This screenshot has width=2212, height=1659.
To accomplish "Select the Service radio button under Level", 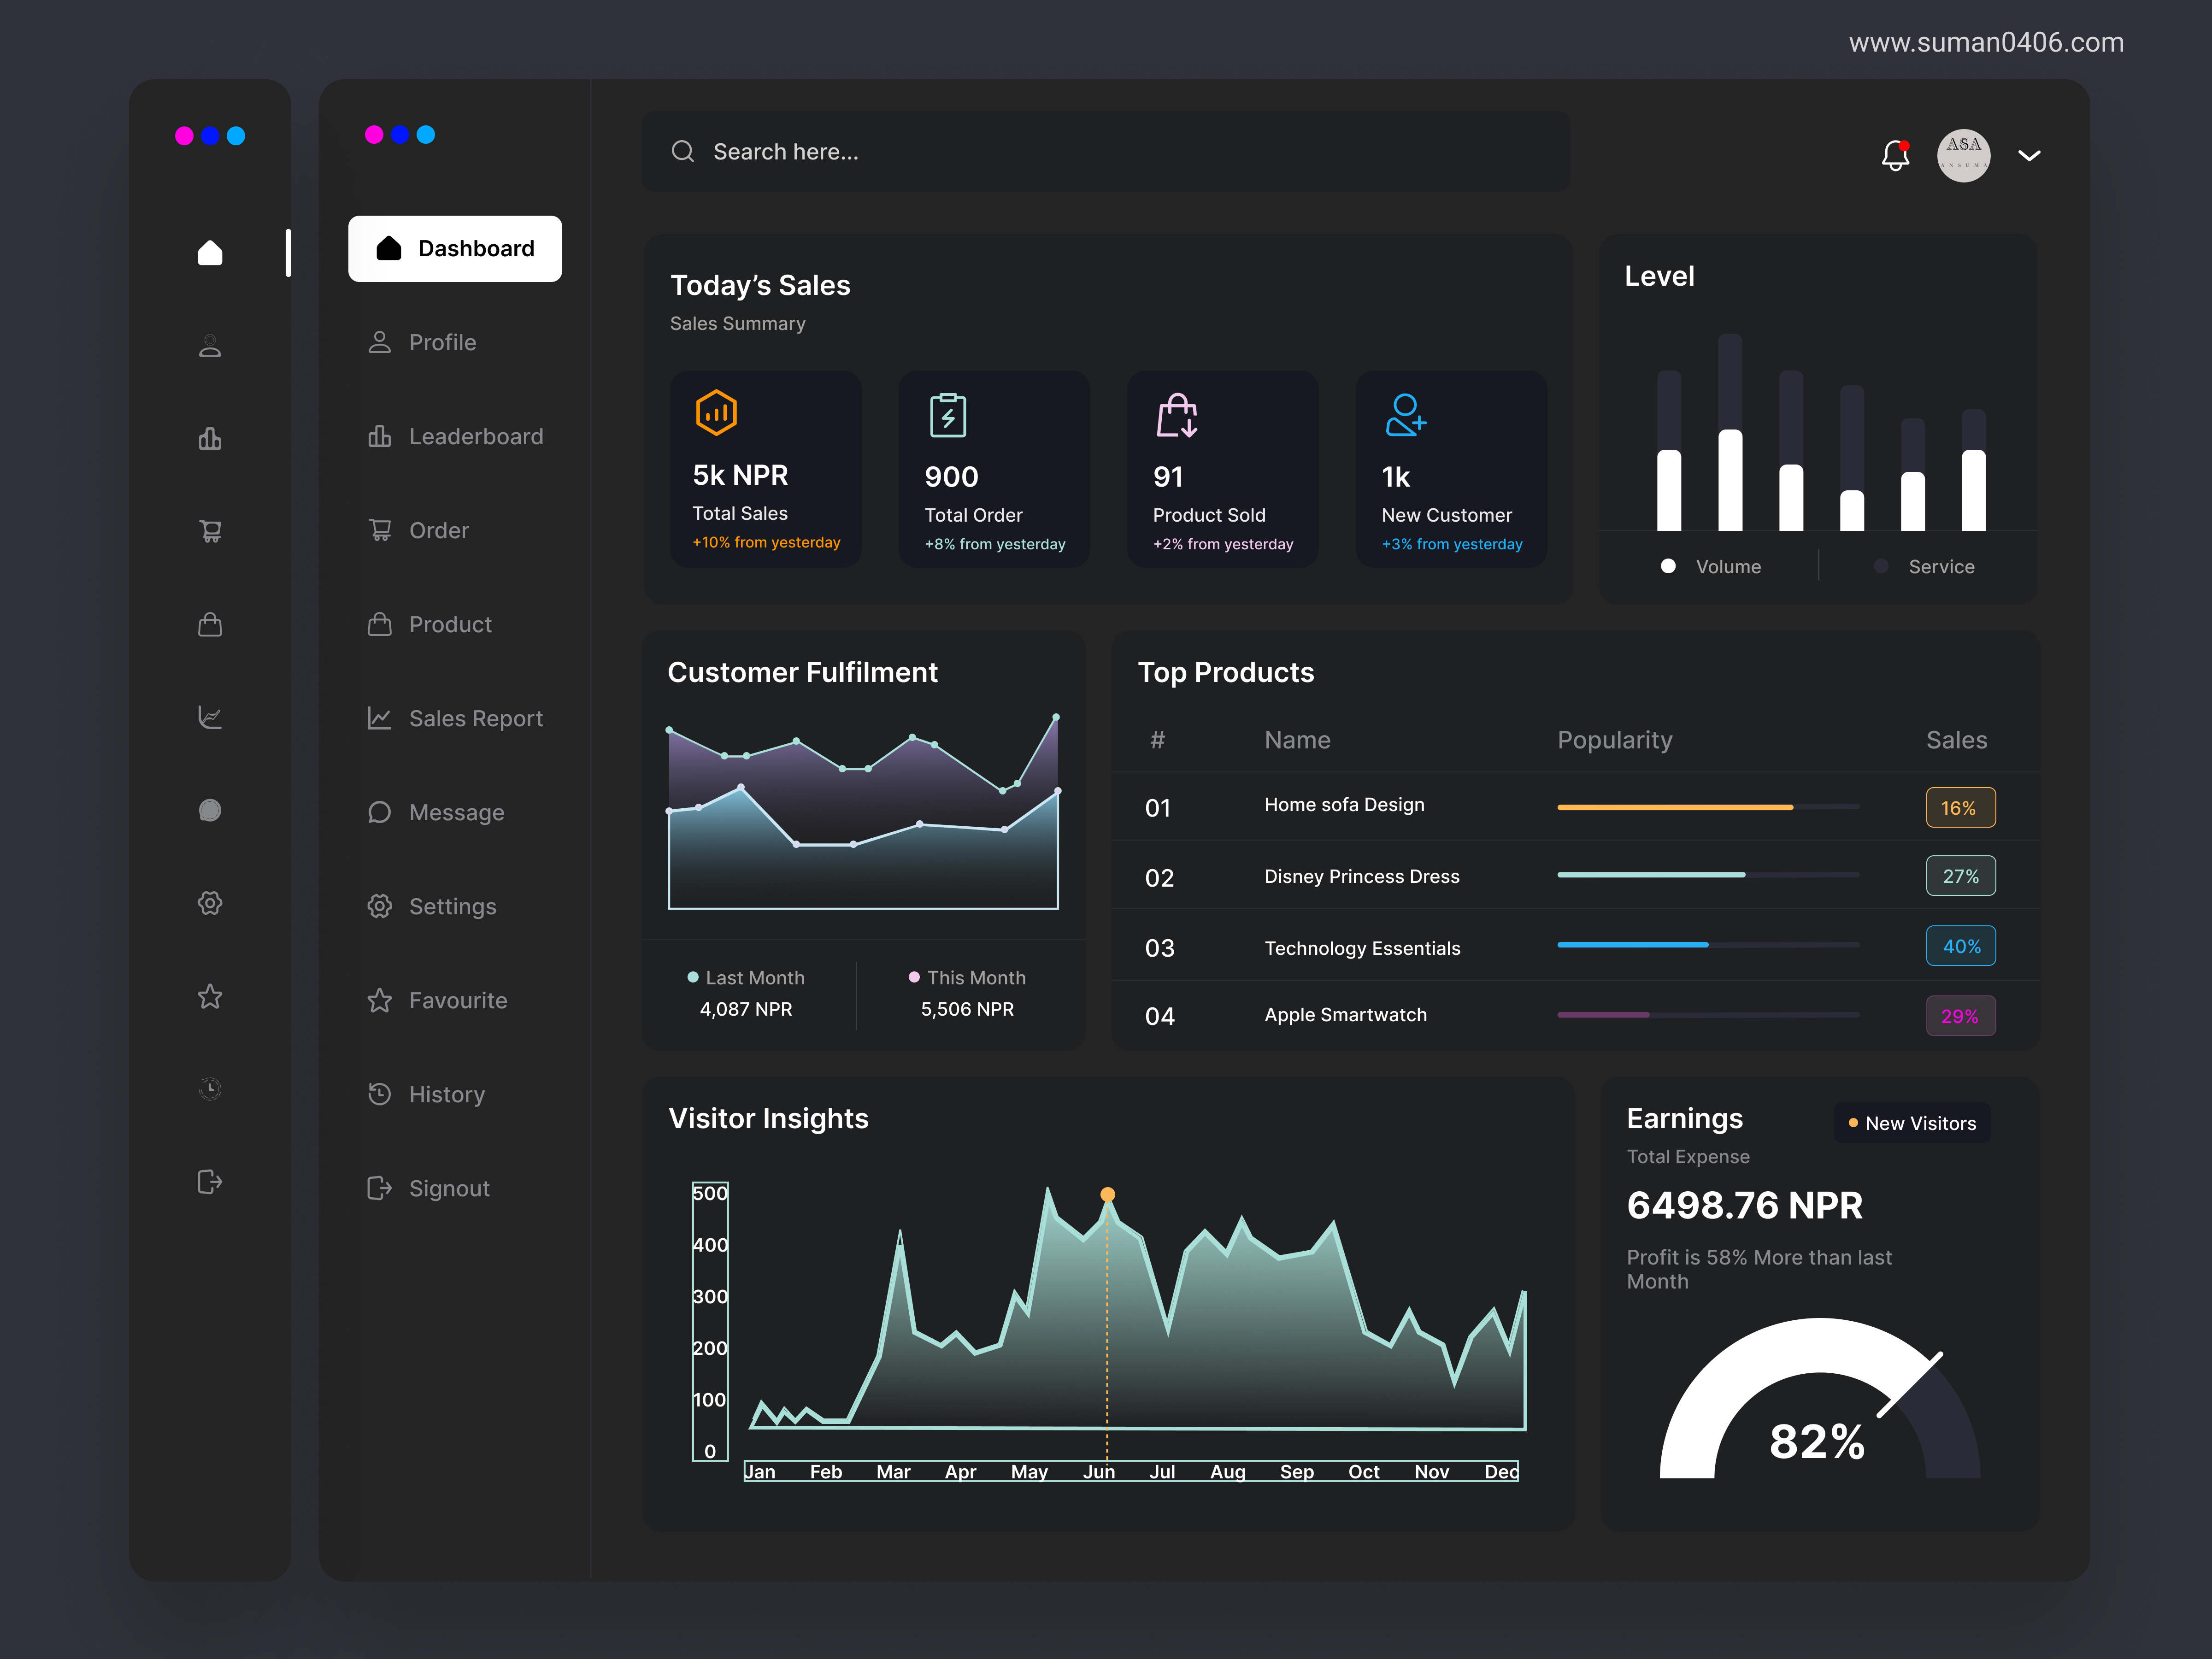I will tap(1881, 566).
